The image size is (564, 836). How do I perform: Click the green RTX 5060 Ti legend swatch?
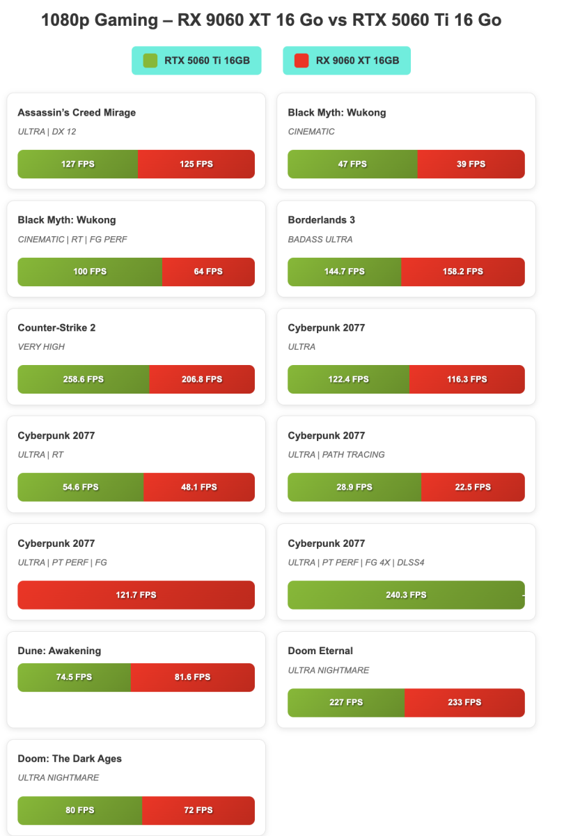150,61
